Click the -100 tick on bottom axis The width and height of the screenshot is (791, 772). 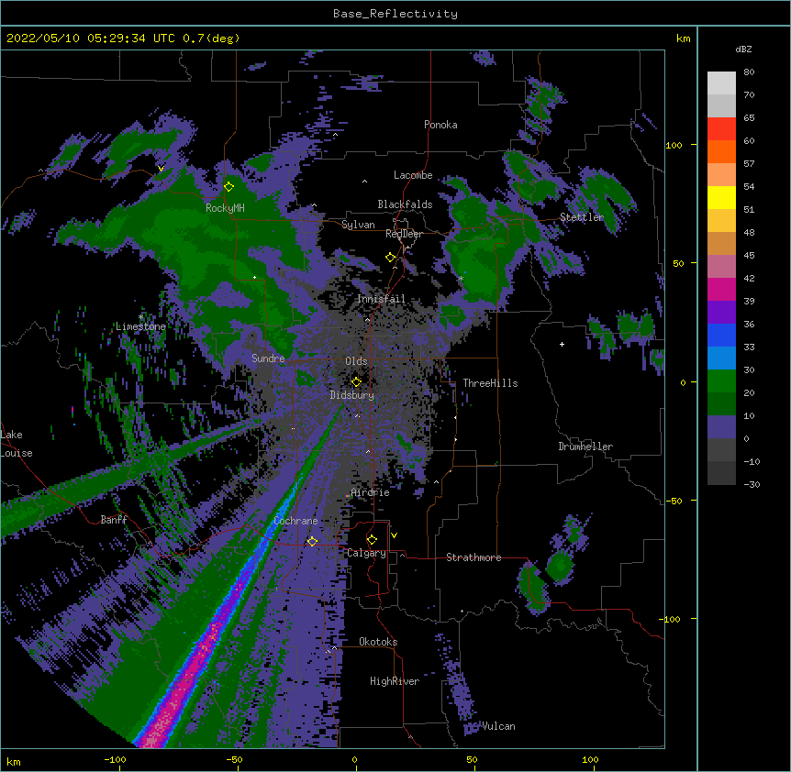click(x=115, y=759)
